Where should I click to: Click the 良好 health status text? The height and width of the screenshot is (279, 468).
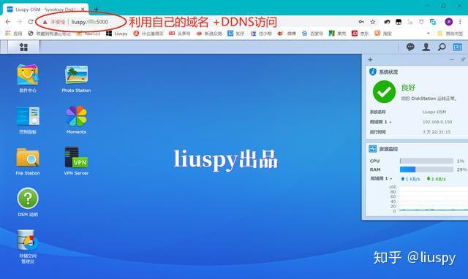pyautogui.click(x=408, y=88)
